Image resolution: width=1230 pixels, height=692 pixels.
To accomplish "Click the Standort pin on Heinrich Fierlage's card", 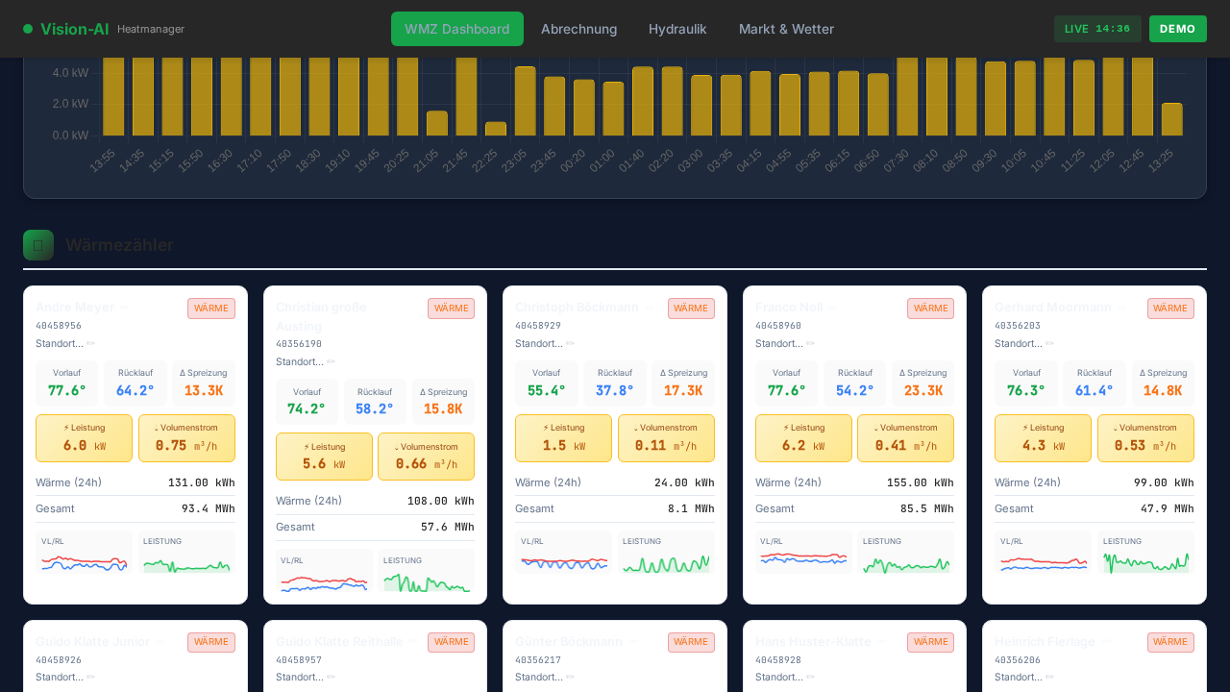I will tap(1050, 677).
